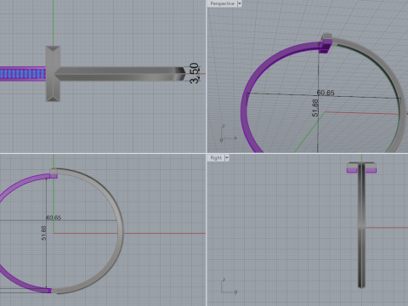Select the gray T-shaped clasp in top-left viewport
The width and height of the screenshot is (408, 306).
(53, 74)
